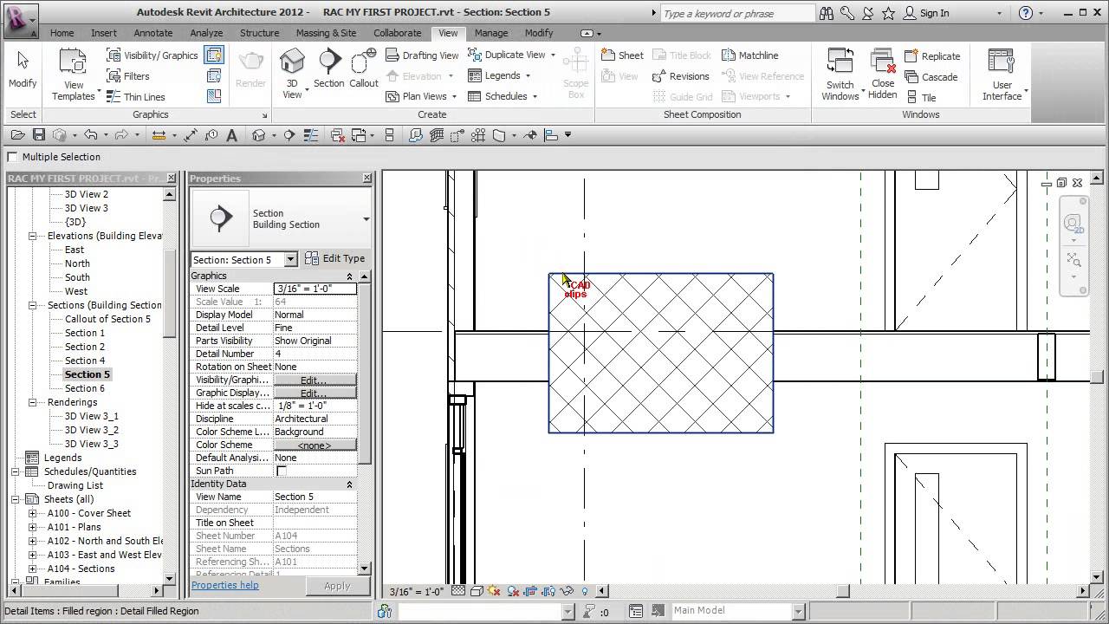Switch to the Annotate ribbon tab
The width and height of the screenshot is (1109, 624).
click(152, 33)
